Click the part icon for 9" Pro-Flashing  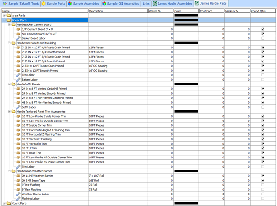tap(18, 185)
